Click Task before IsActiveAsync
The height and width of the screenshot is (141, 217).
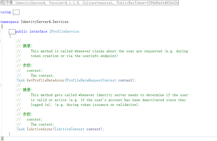21,129
